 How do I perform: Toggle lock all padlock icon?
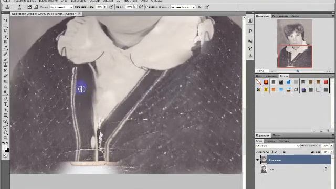click(284, 152)
